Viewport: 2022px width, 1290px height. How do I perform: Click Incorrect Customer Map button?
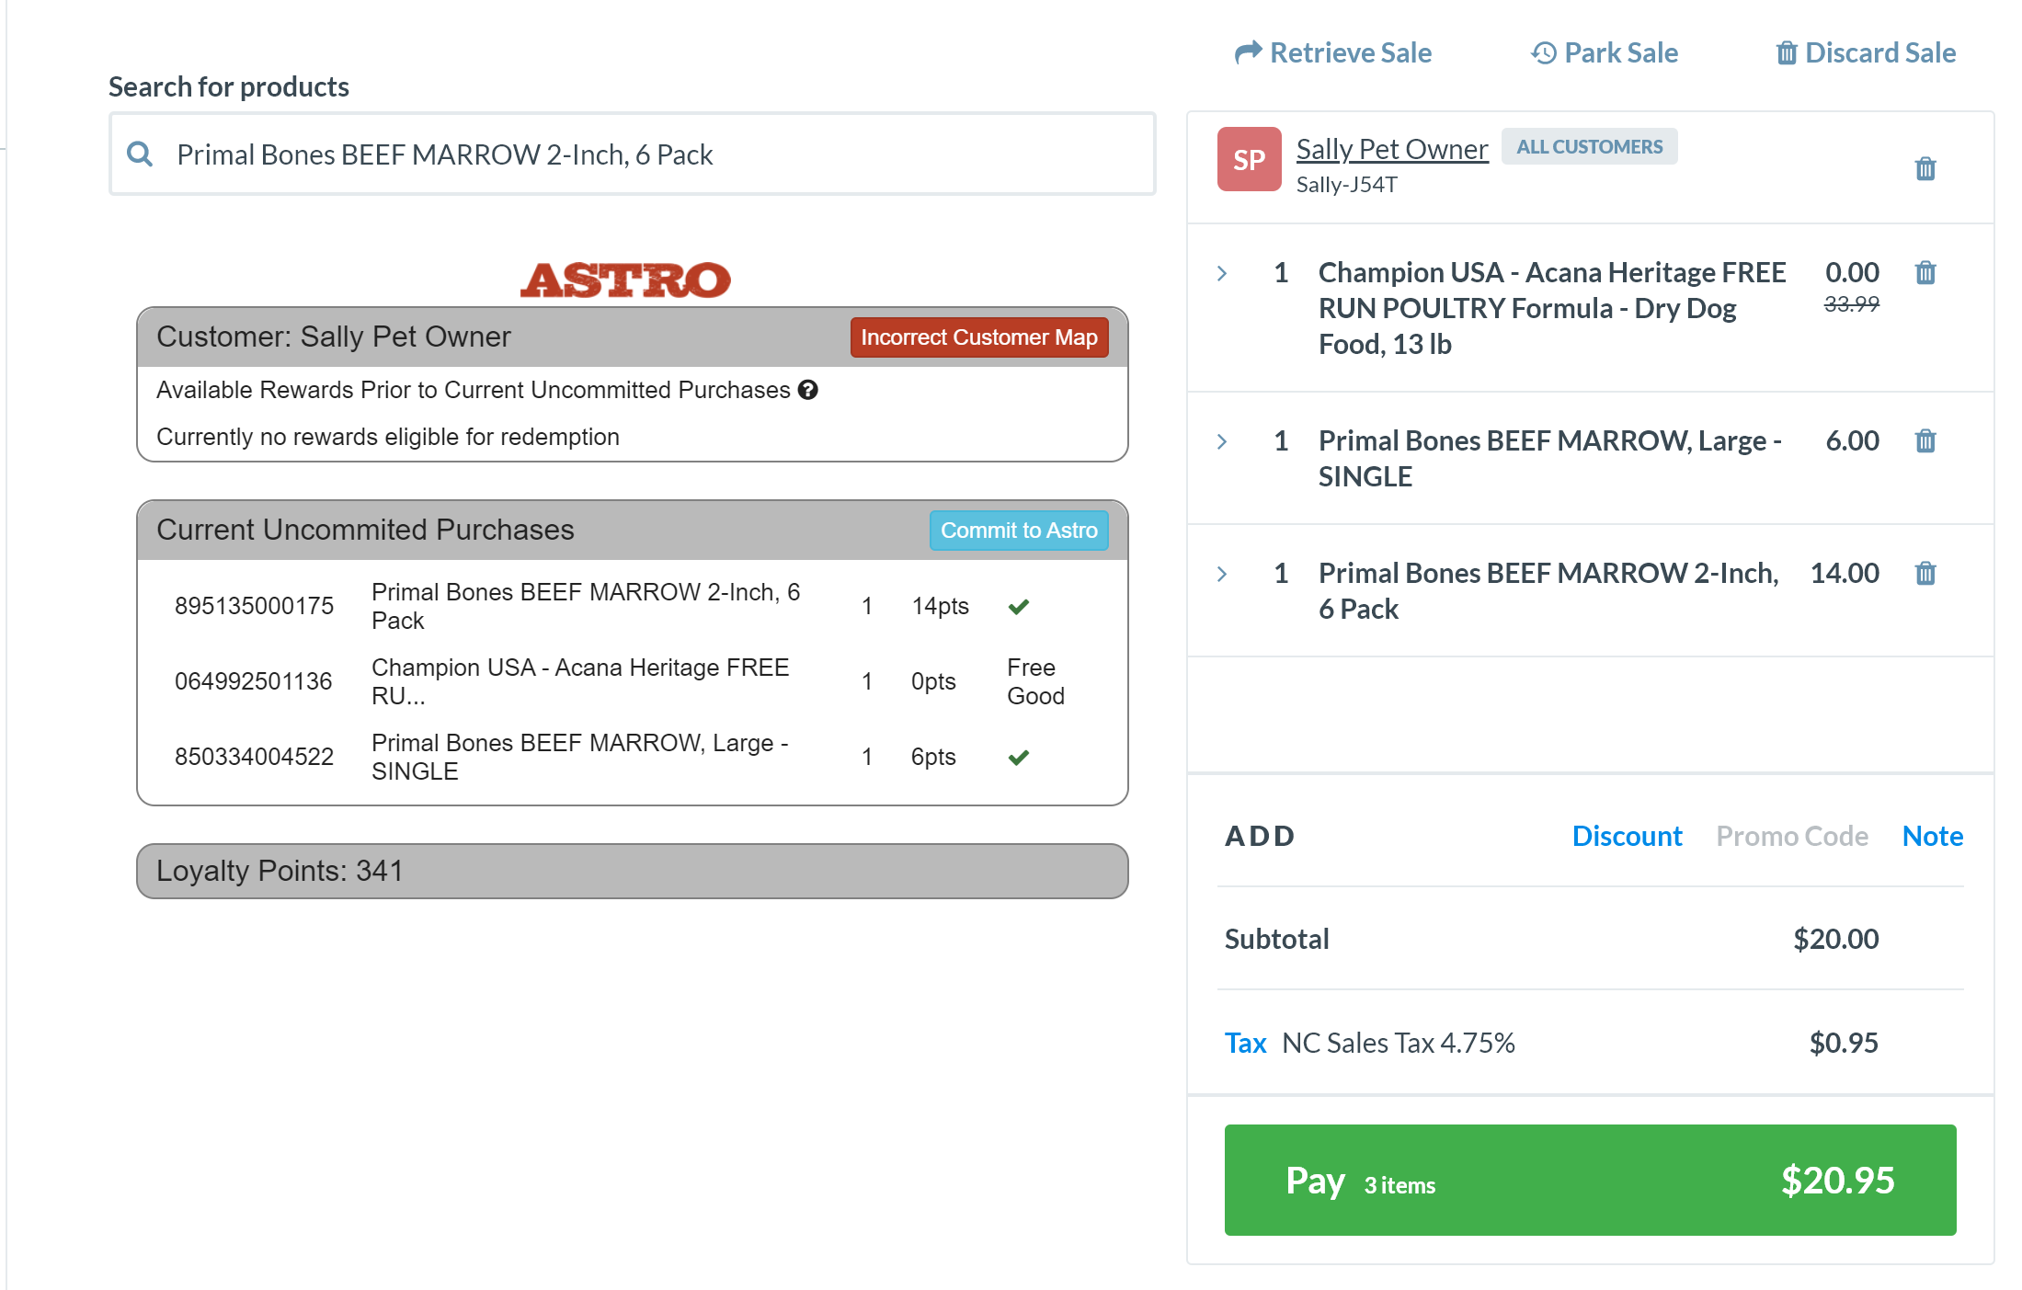978,337
